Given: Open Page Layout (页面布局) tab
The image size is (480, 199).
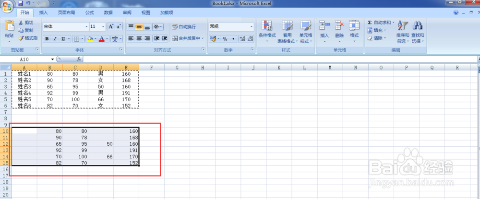Looking at the screenshot, I should (66, 12).
